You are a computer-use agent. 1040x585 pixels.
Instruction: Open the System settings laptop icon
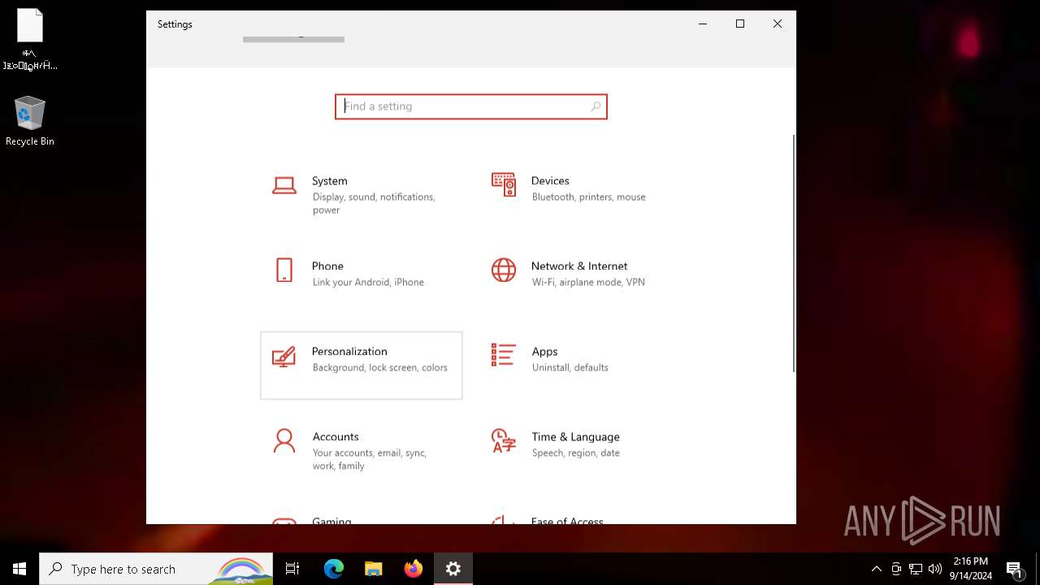click(284, 185)
